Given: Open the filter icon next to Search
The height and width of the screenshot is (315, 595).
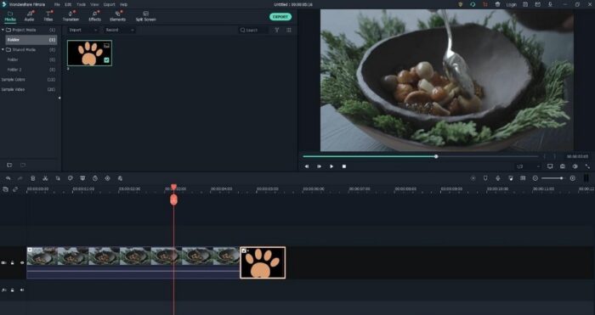Looking at the screenshot, I should 277,30.
